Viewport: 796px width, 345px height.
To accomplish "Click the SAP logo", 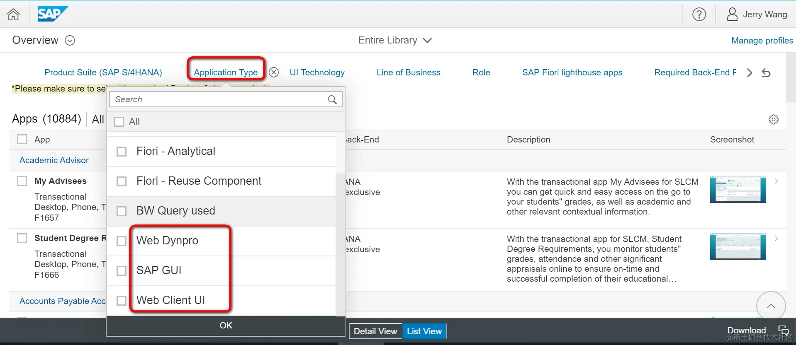I will tap(53, 14).
